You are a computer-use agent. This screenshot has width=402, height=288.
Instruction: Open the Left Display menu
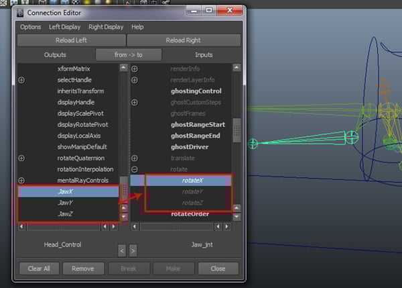pyautogui.click(x=64, y=27)
